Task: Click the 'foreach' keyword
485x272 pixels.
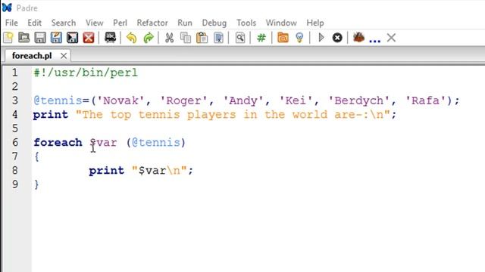Action: 58,143
